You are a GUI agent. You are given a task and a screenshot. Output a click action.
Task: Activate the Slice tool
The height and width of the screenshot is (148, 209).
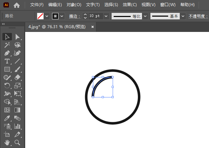pos(17,134)
